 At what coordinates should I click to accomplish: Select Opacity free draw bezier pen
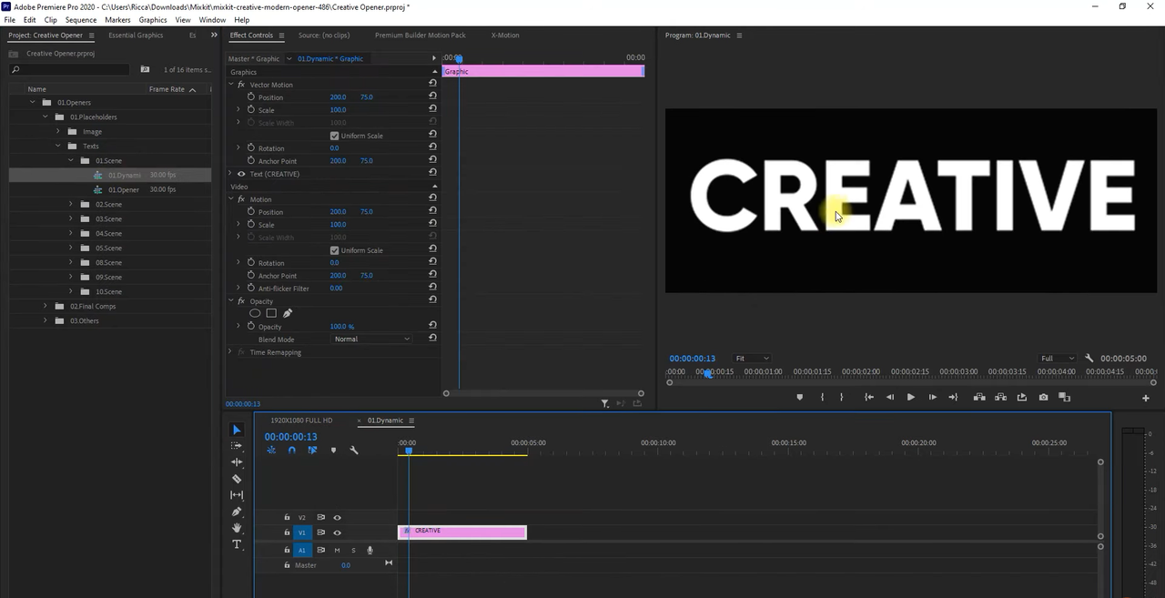click(288, 313)
